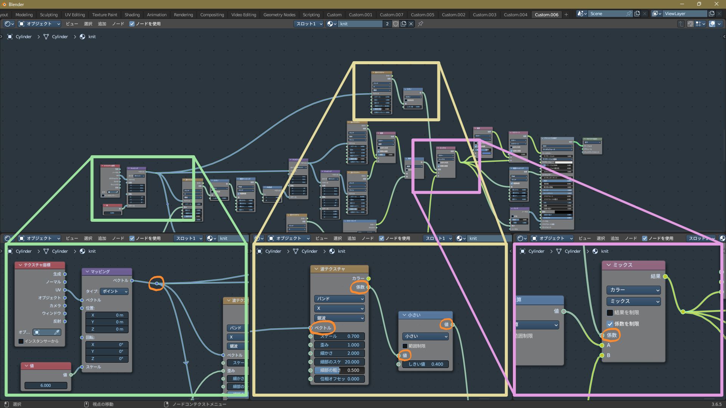Click the new scene icon next to Scene
726x408 pixels.
pyautogui.click(x=637, y=14)
